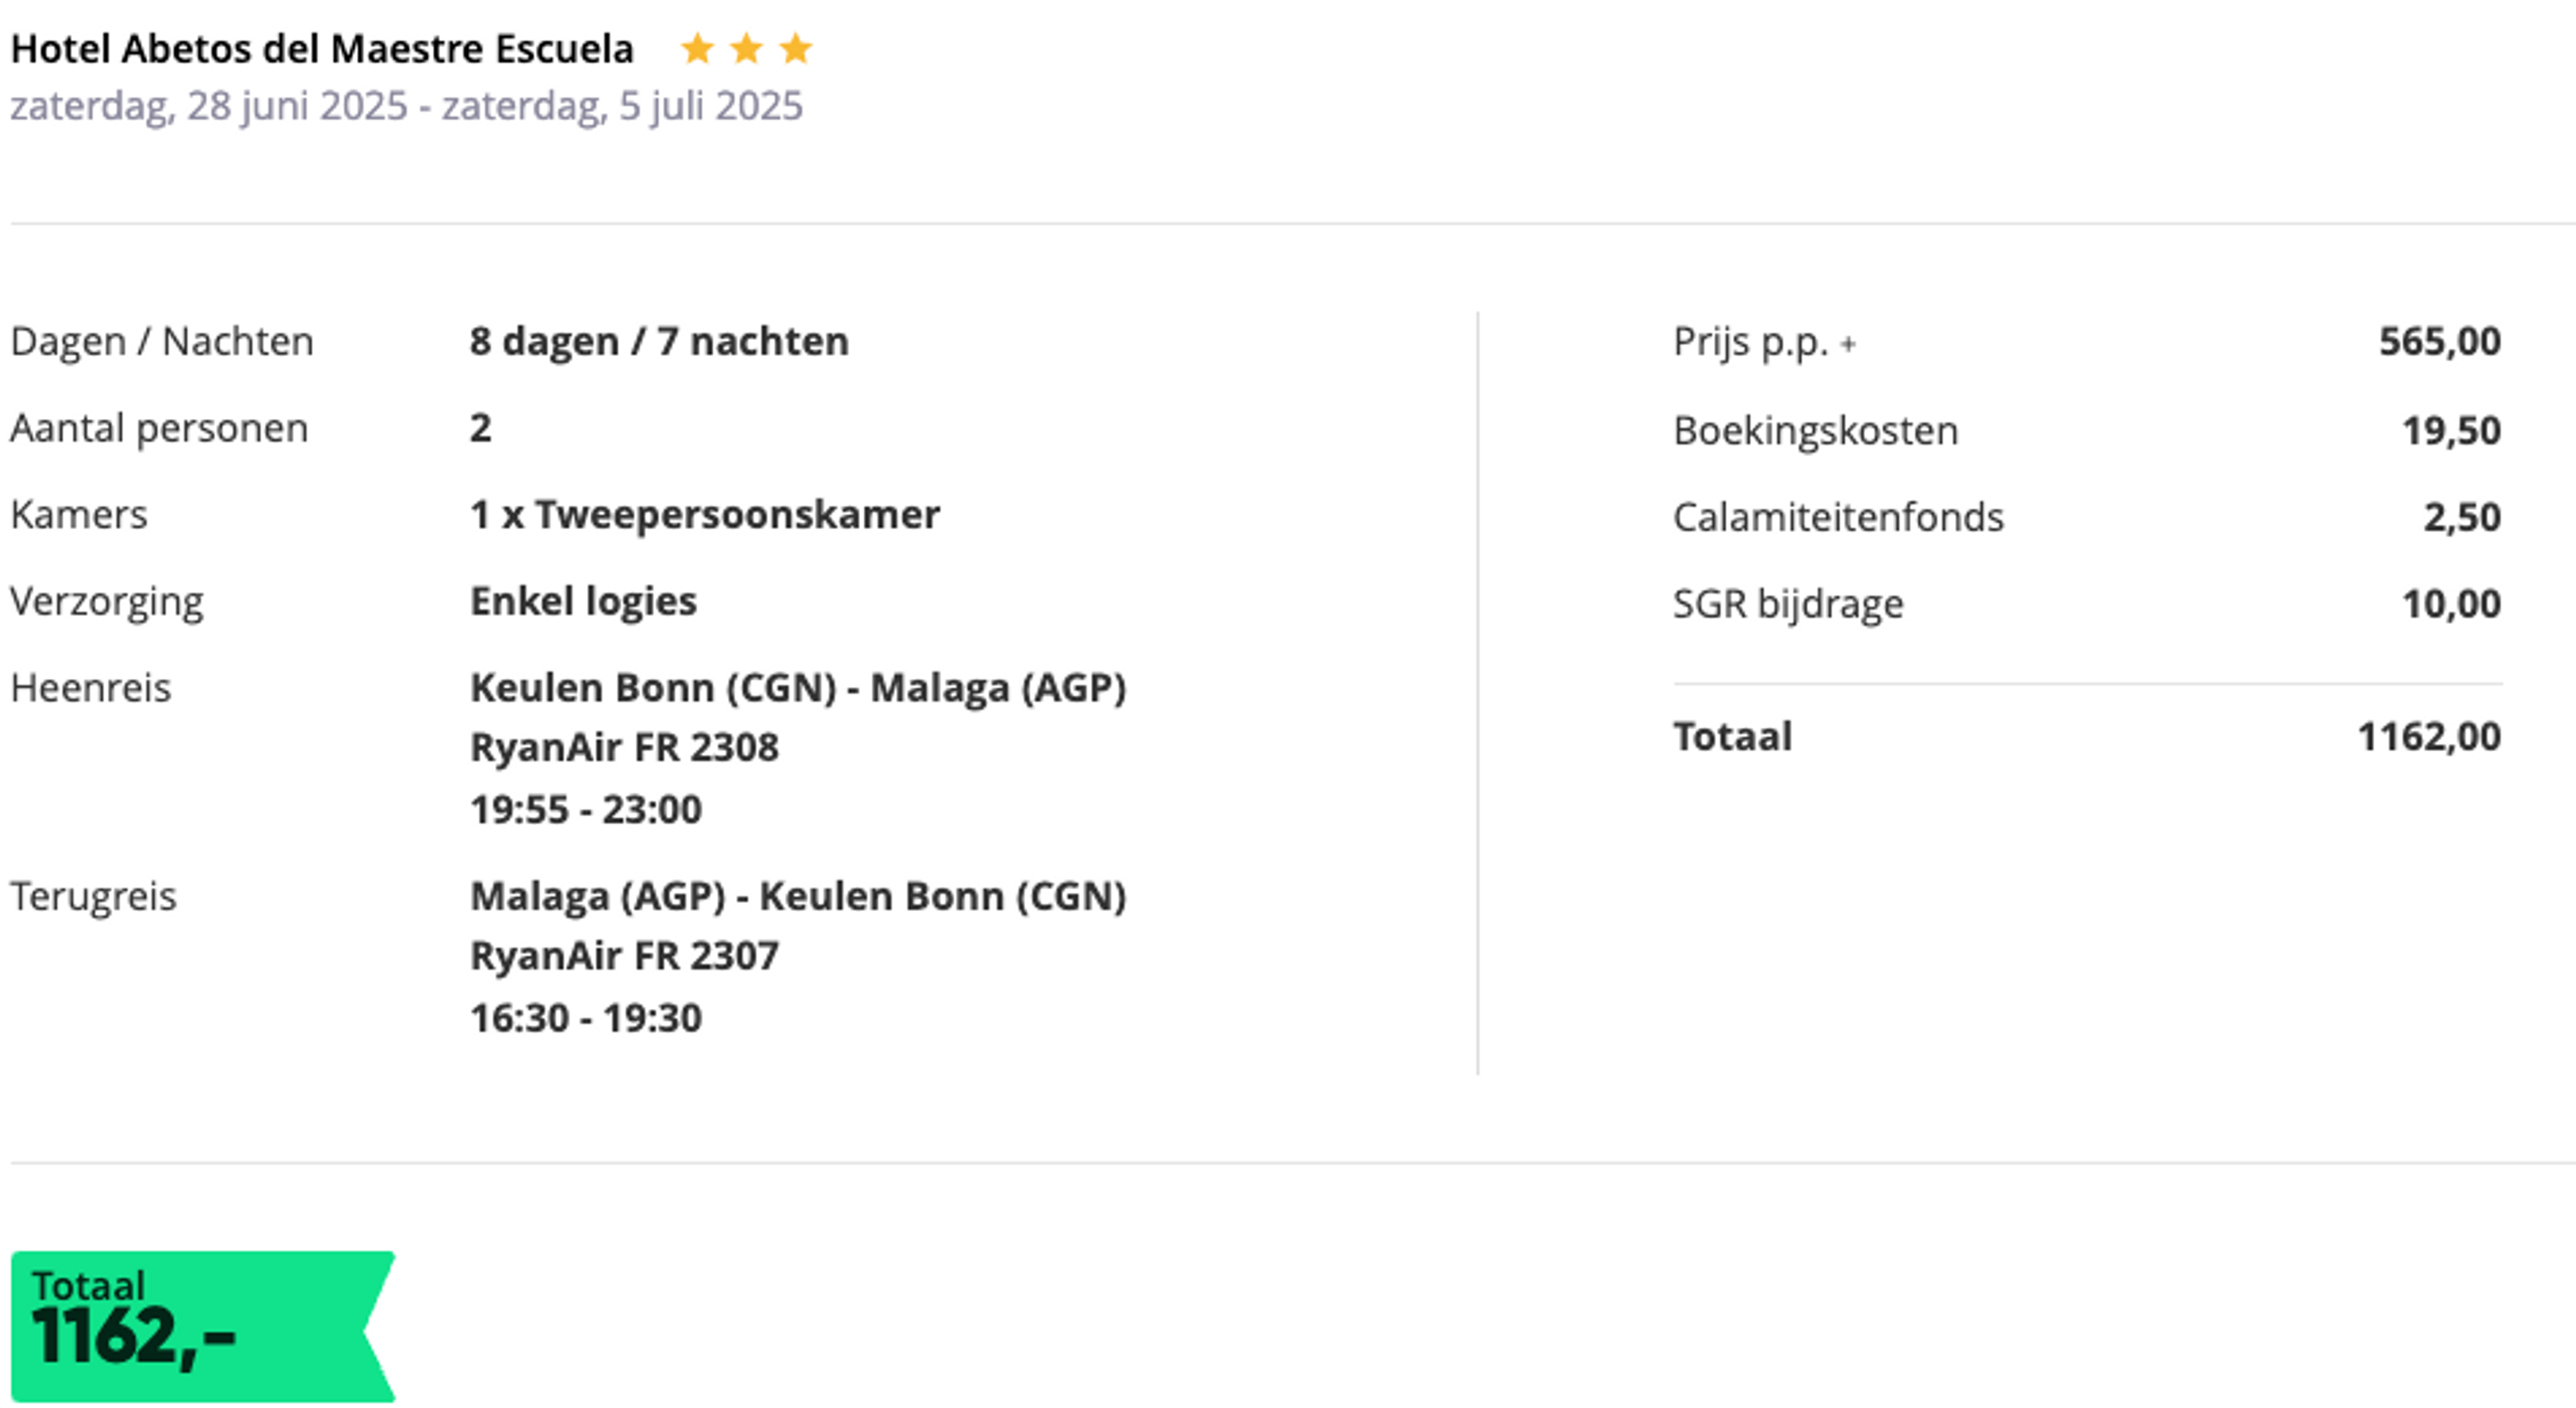Viewport: 2576px width, 1408px height.
Task: Click the SGR bijdrage label
Action: 1789,605
